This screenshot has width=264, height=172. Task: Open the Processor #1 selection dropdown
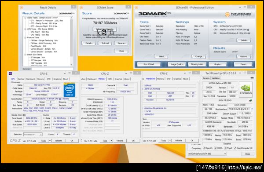(33, 135)
